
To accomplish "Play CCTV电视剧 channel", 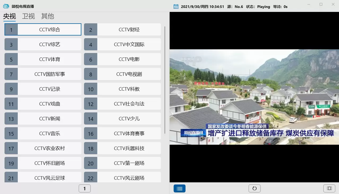I will tap(122, 74).
